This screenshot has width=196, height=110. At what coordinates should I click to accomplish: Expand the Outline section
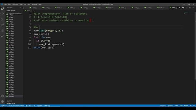tap(9, 101)
